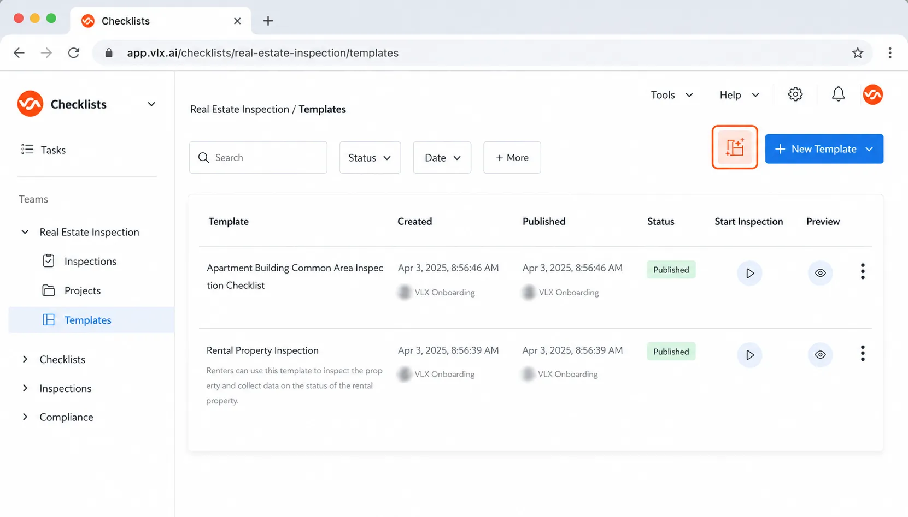Click Real Estate Inspection in the breadcrumb

[239, 109]
